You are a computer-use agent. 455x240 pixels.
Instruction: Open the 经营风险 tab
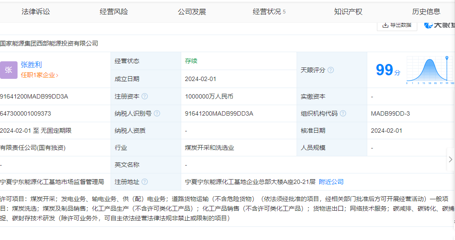click(x=114, y=12)
